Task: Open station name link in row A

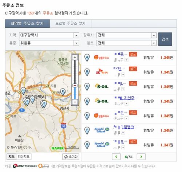Action: pos(120,54)
